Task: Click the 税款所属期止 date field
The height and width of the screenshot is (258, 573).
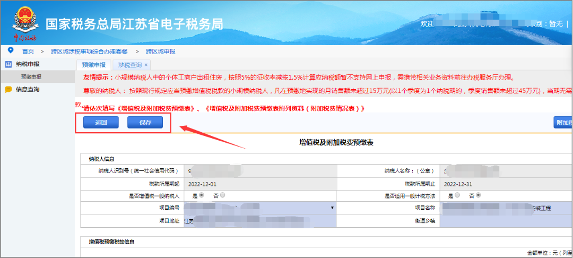Action: tap(507, 184)
